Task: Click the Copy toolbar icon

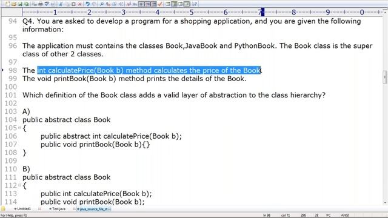Action: (x=67, y=4)
